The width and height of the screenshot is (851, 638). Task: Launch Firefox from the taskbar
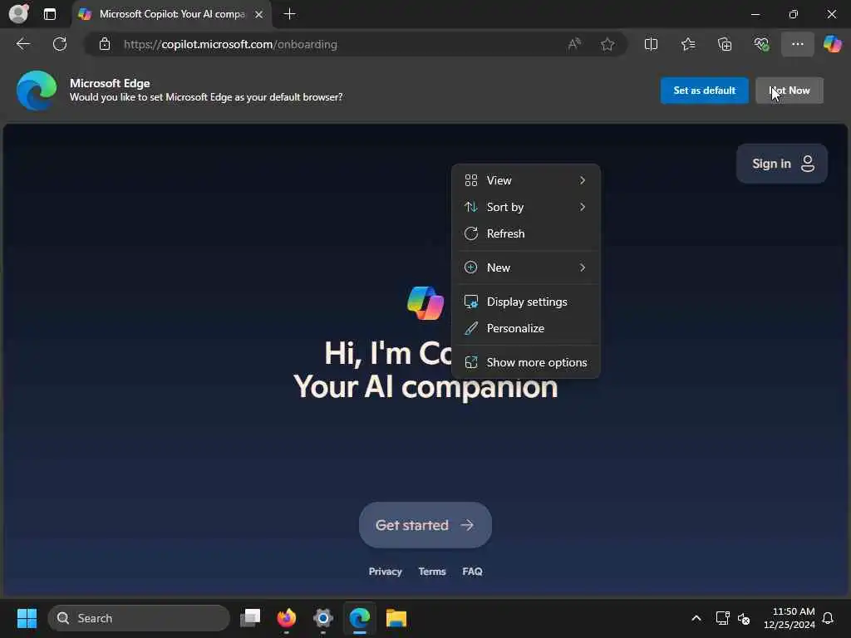[x=287, y=617]
